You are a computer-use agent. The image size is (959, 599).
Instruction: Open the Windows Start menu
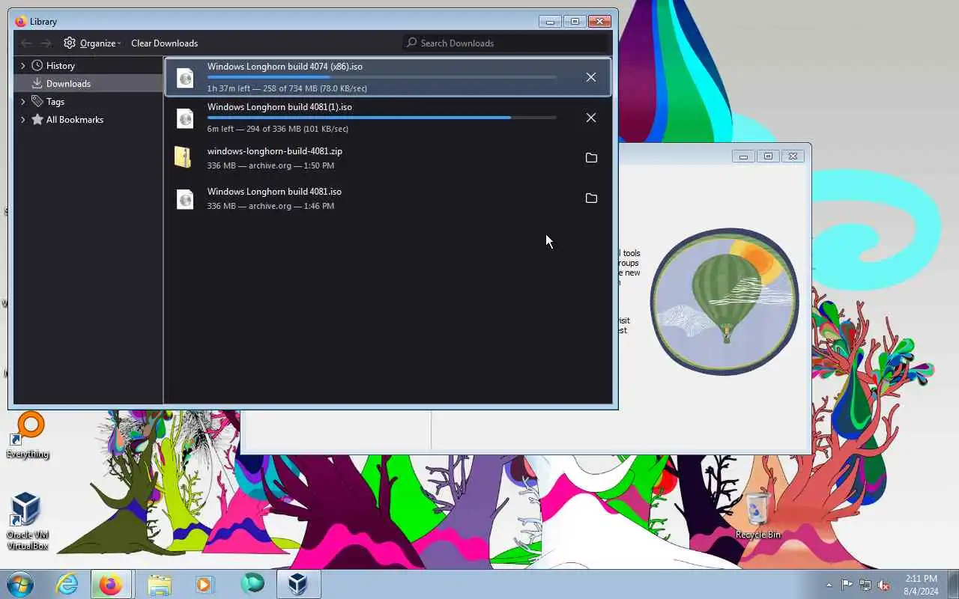(19, 583)
